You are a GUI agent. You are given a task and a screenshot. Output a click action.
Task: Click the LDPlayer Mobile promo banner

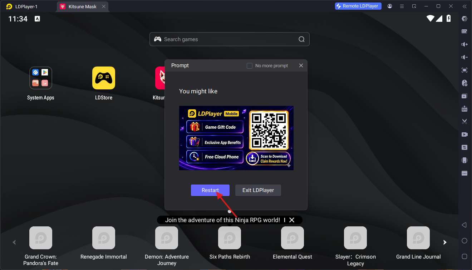pos(236,138)
